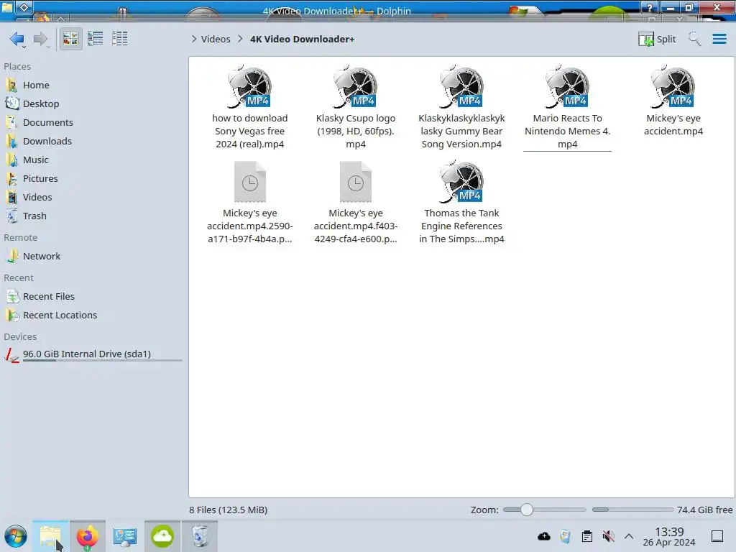Unmute the muted volume tray icon
The height and width of the screenshot is (552, 736).
click(608, 536)
